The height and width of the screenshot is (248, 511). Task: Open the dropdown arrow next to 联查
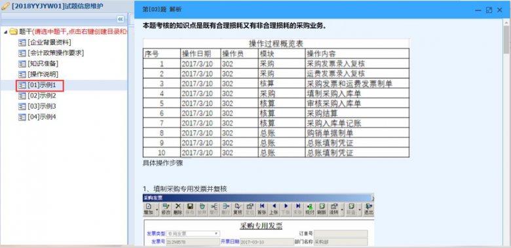360,209
